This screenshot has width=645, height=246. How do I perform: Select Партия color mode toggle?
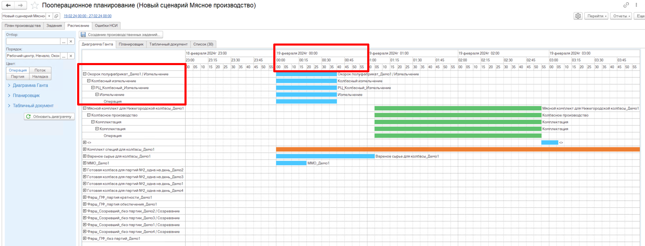(x=17, y=77)
